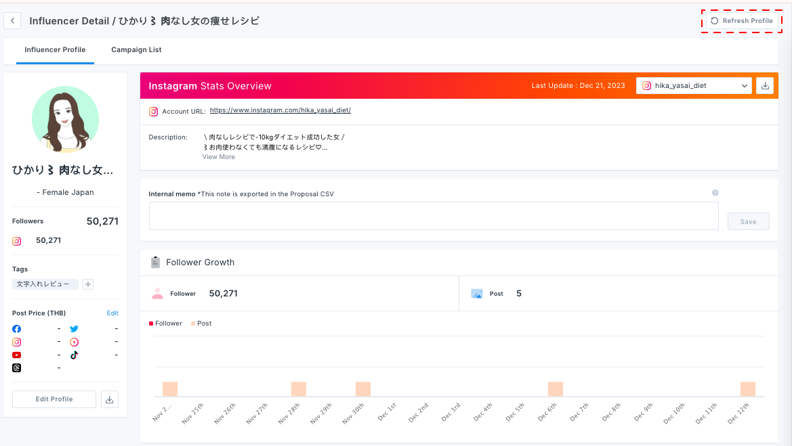Open the hika_yasai_diet account dropdown
The image size is (792, 446).
tap(694, 86)
